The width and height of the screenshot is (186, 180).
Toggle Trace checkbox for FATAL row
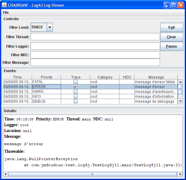click(75, 82)
